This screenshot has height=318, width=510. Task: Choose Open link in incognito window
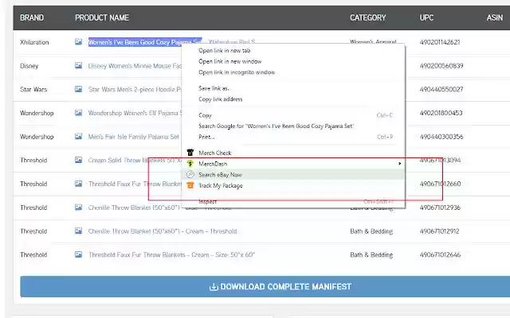tap(293, 72)
